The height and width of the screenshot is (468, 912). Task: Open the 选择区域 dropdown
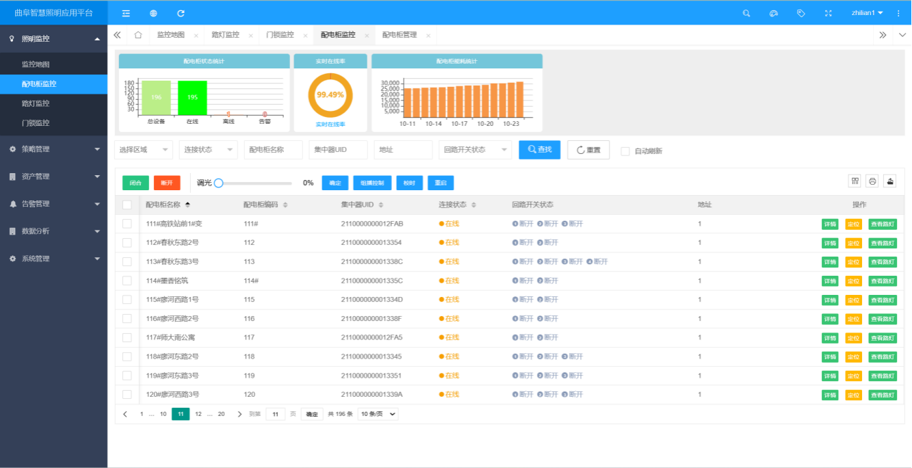[144, 150]
